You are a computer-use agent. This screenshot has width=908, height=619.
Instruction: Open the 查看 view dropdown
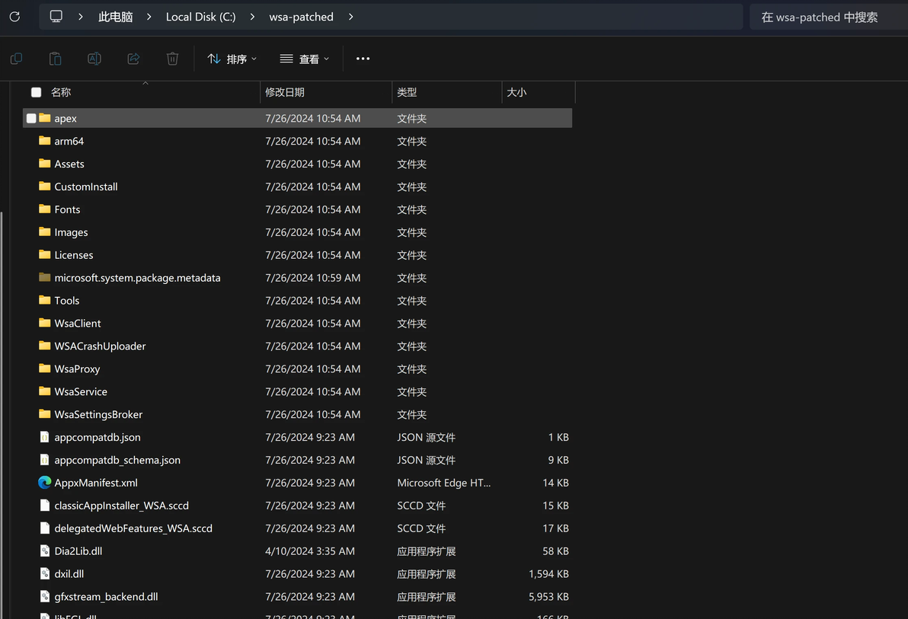305,59
